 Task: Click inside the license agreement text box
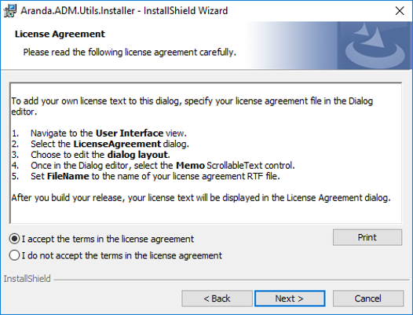point(206,153)
